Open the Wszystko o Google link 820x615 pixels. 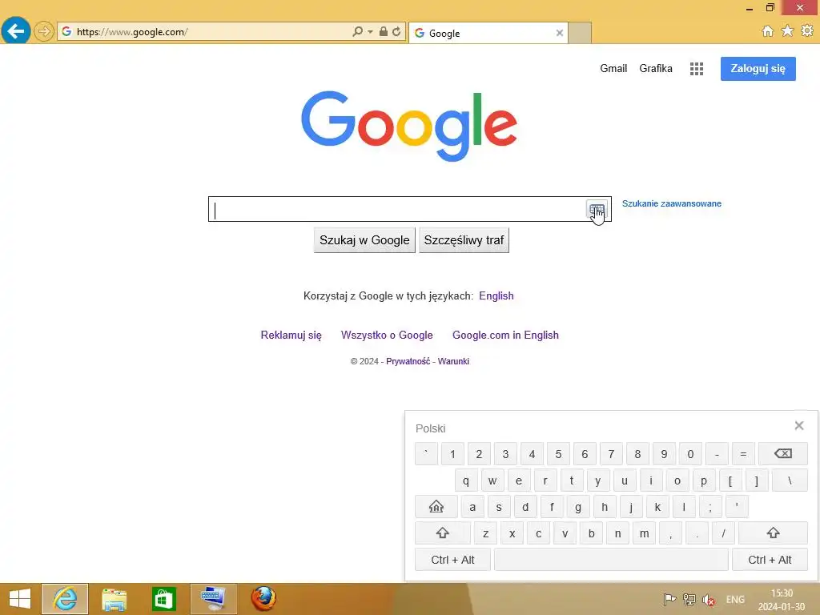(387, 336)
